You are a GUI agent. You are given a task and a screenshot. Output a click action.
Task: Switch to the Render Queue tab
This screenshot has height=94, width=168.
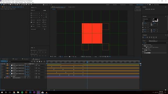point(5,59)
